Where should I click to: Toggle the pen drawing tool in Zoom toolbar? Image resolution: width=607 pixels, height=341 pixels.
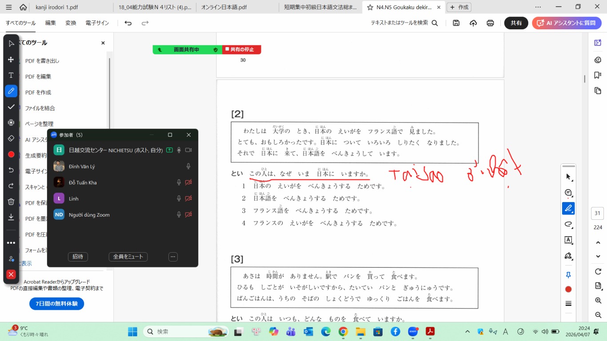click(11, 91)
